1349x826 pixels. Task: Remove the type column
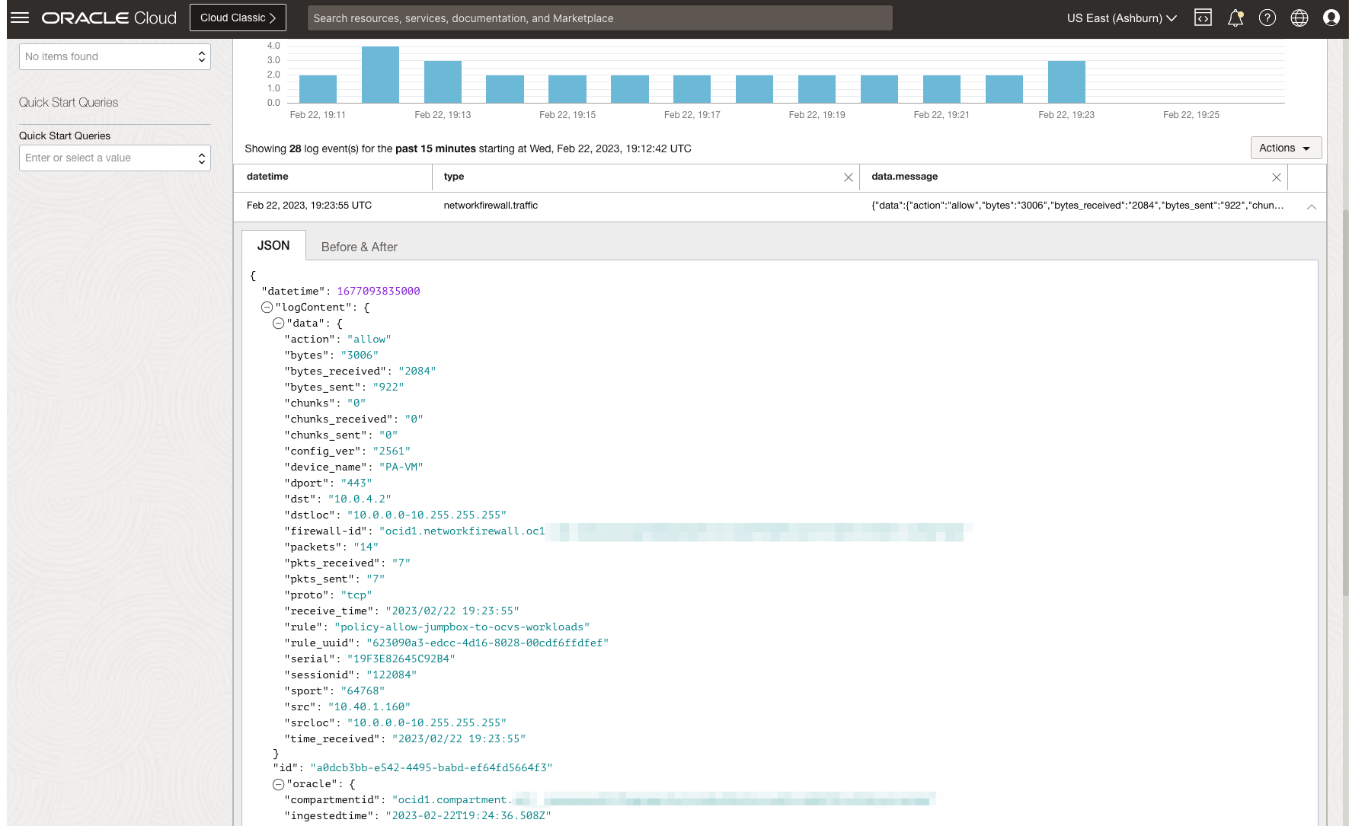coord(848,177)
